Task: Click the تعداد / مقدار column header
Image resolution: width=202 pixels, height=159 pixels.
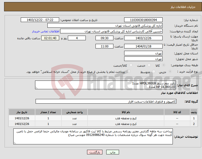Action: pos(48,112)
